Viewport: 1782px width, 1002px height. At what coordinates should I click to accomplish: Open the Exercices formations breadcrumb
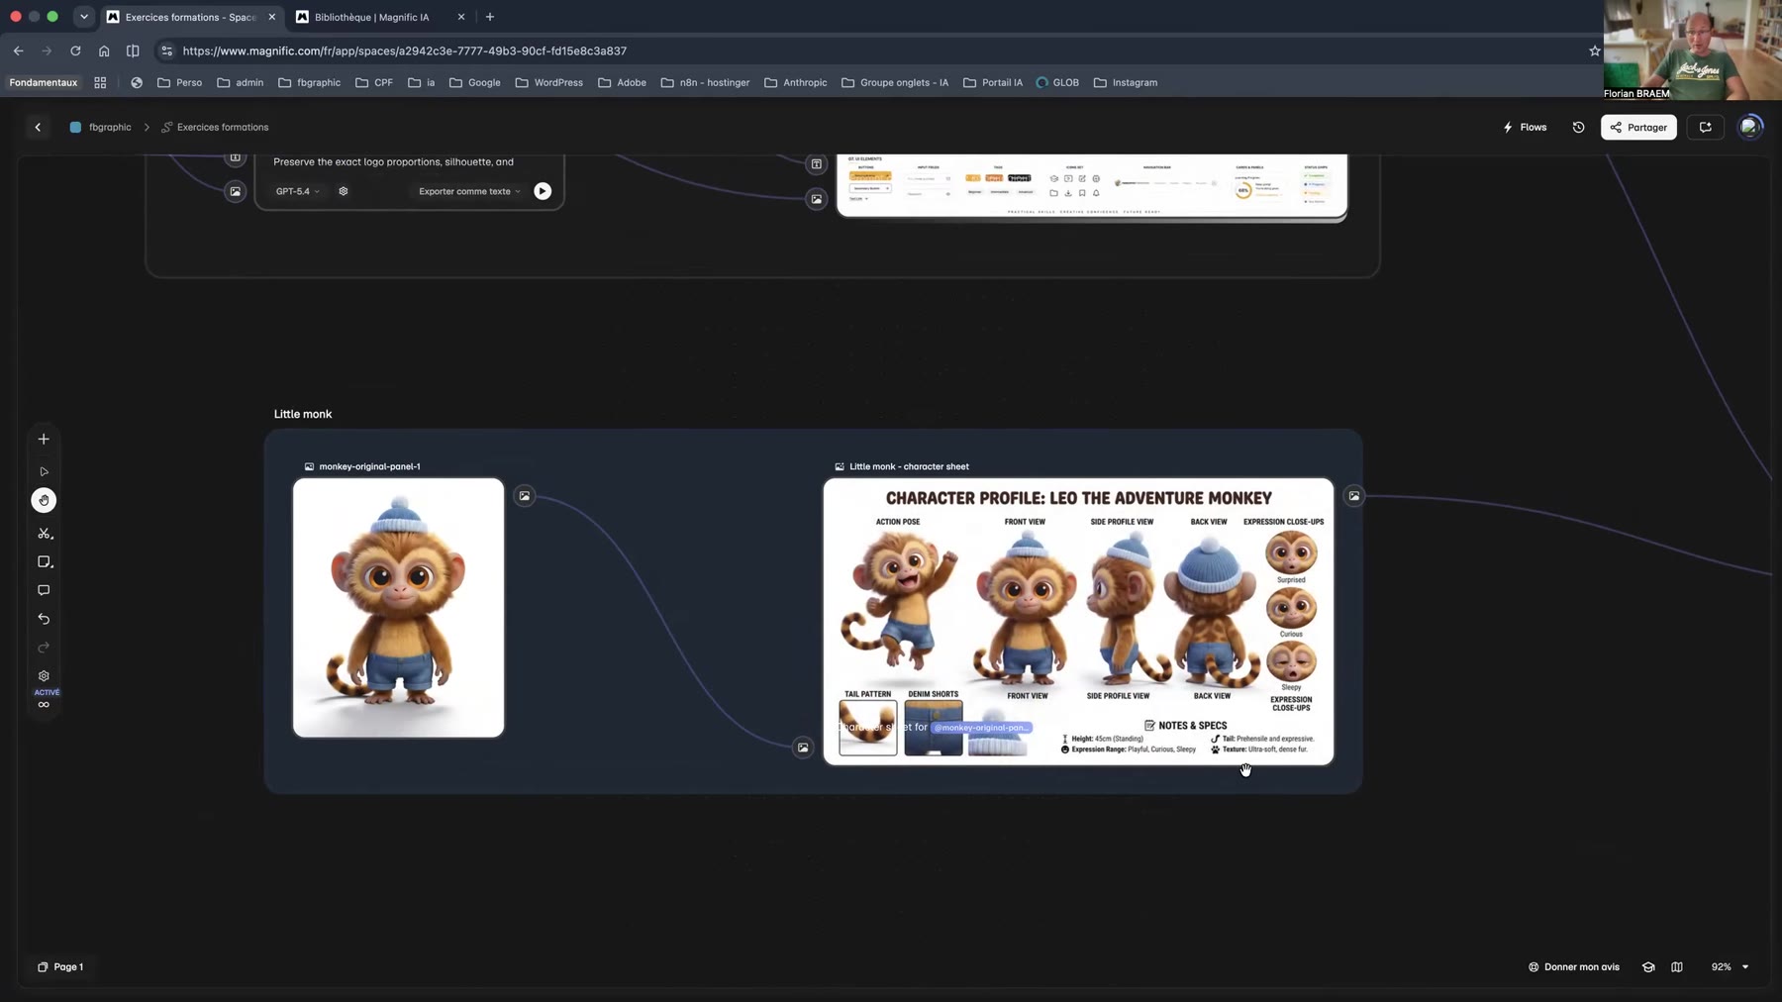pyautogui.click(x=215, y=127)
